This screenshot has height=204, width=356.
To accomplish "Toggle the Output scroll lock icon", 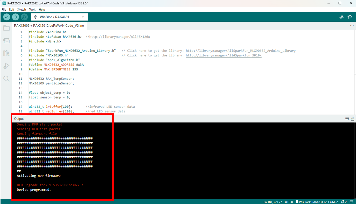I will pos(353,119).
